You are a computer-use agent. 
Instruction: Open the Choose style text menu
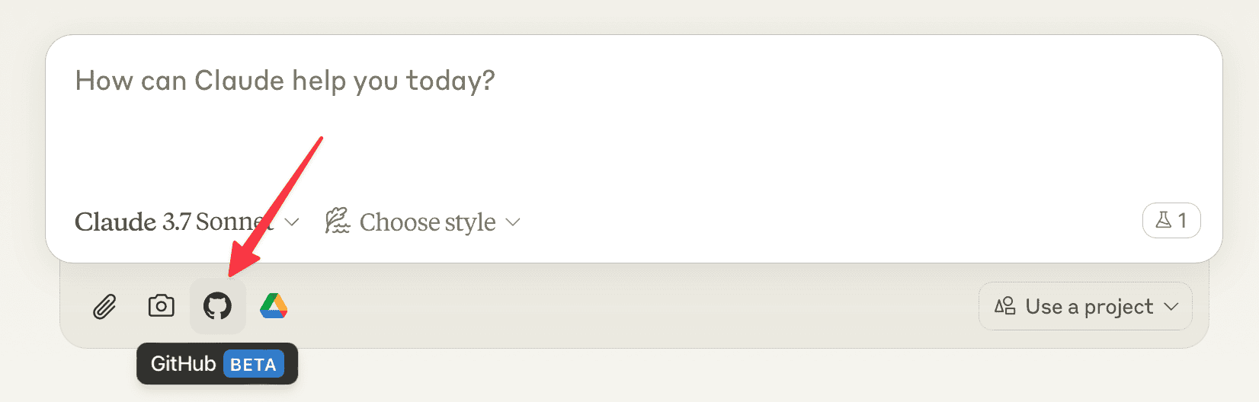tap(428, 222)
